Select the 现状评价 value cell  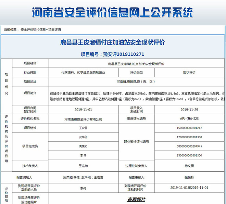189,72
